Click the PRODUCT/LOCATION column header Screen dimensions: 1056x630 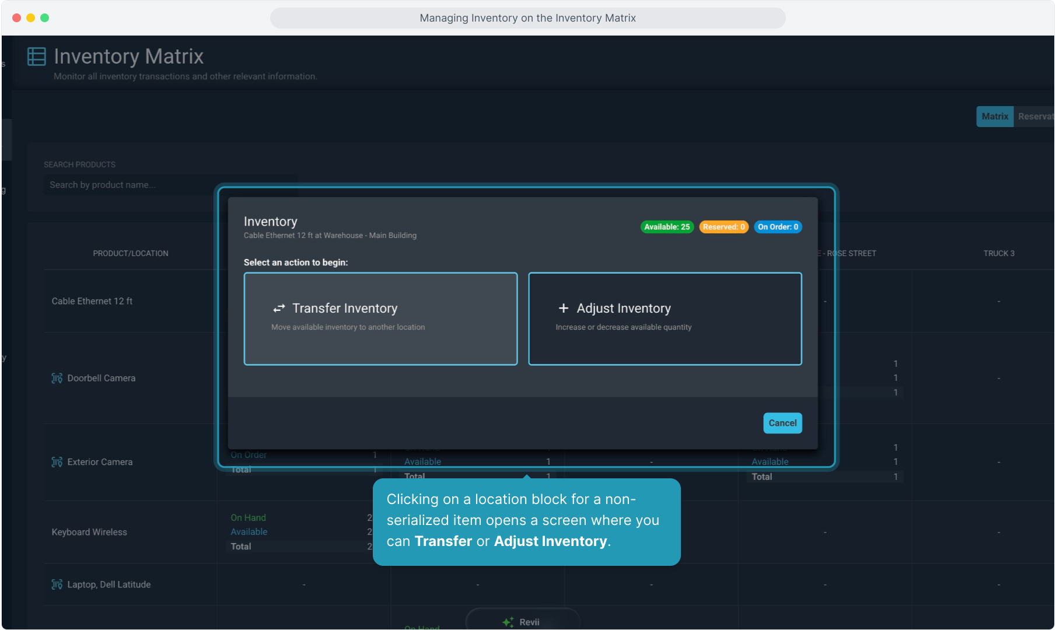pyautogui.click(x=131, y=253)
